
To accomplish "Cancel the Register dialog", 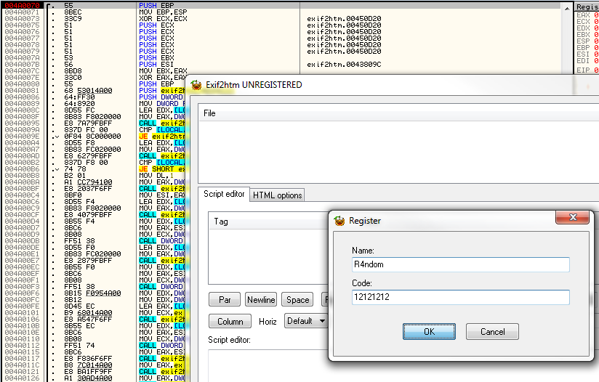I will pos(492,332).
